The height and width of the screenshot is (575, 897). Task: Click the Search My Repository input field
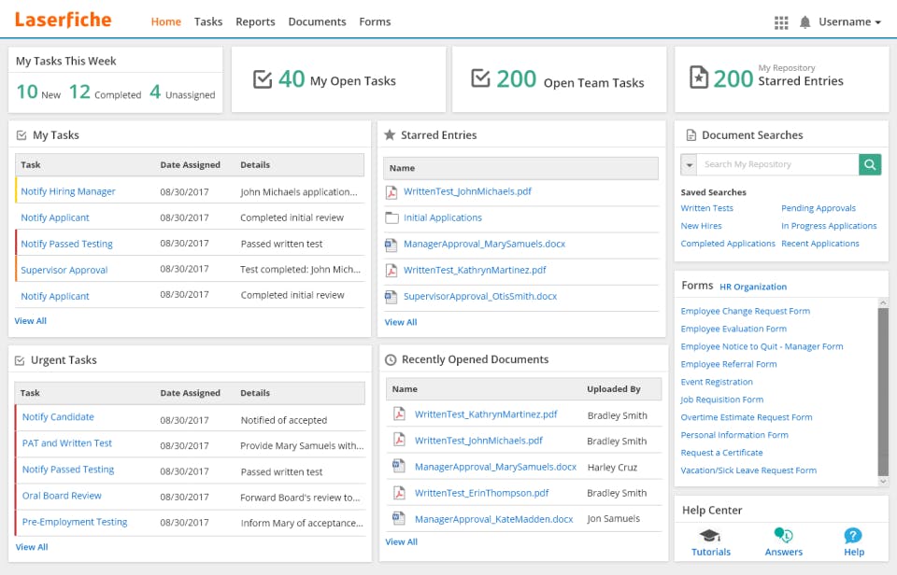777,164
